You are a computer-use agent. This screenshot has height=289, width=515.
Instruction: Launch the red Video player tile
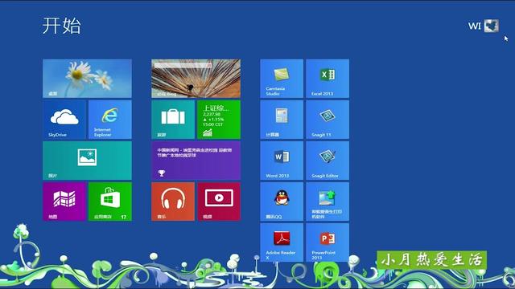point(219,201)
